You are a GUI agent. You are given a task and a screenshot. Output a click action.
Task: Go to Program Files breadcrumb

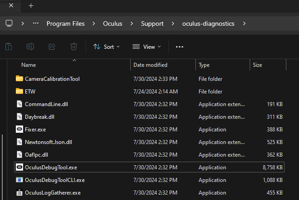(66, 23)
